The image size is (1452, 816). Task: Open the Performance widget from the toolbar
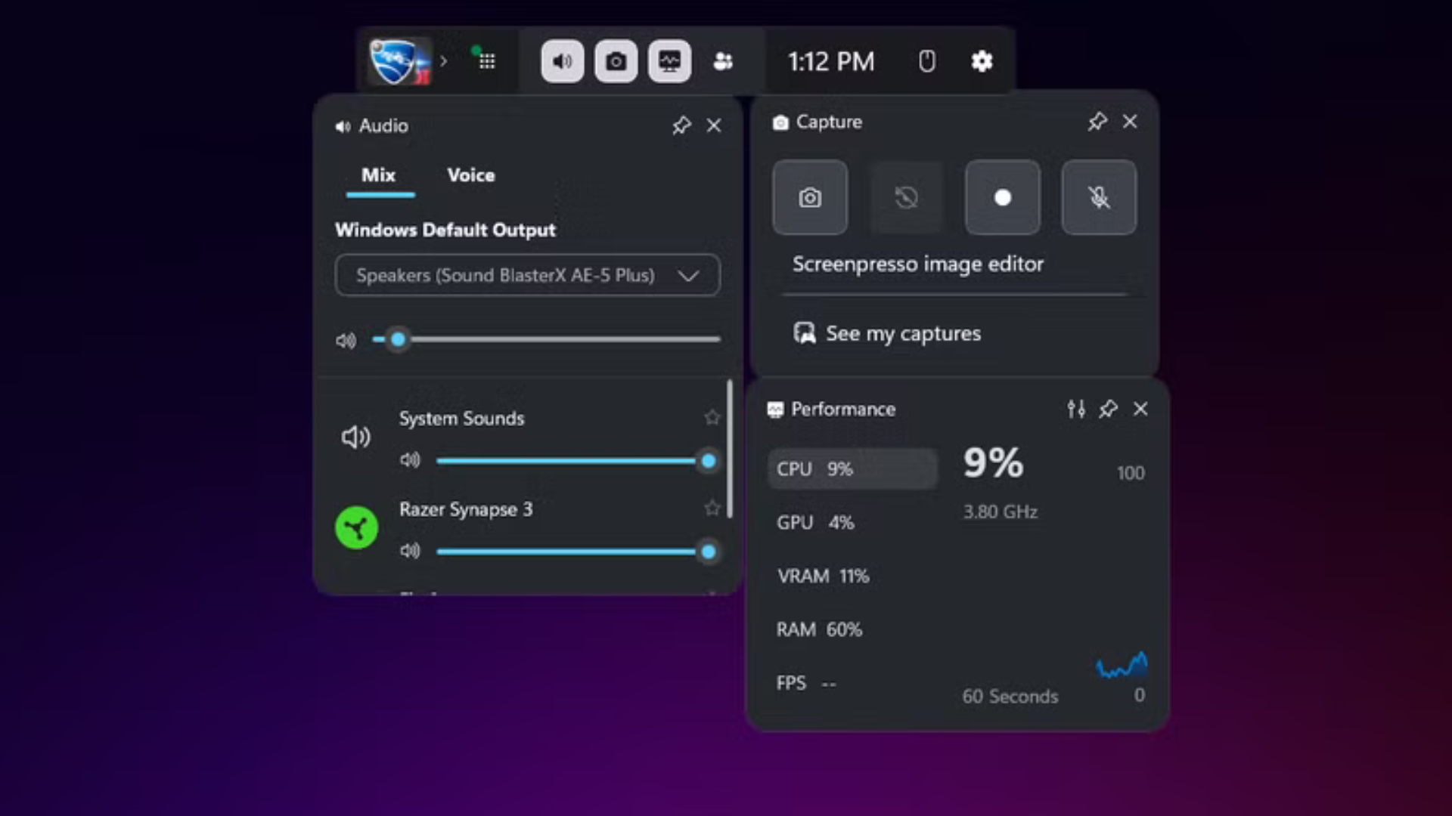(x=669, y=61)
